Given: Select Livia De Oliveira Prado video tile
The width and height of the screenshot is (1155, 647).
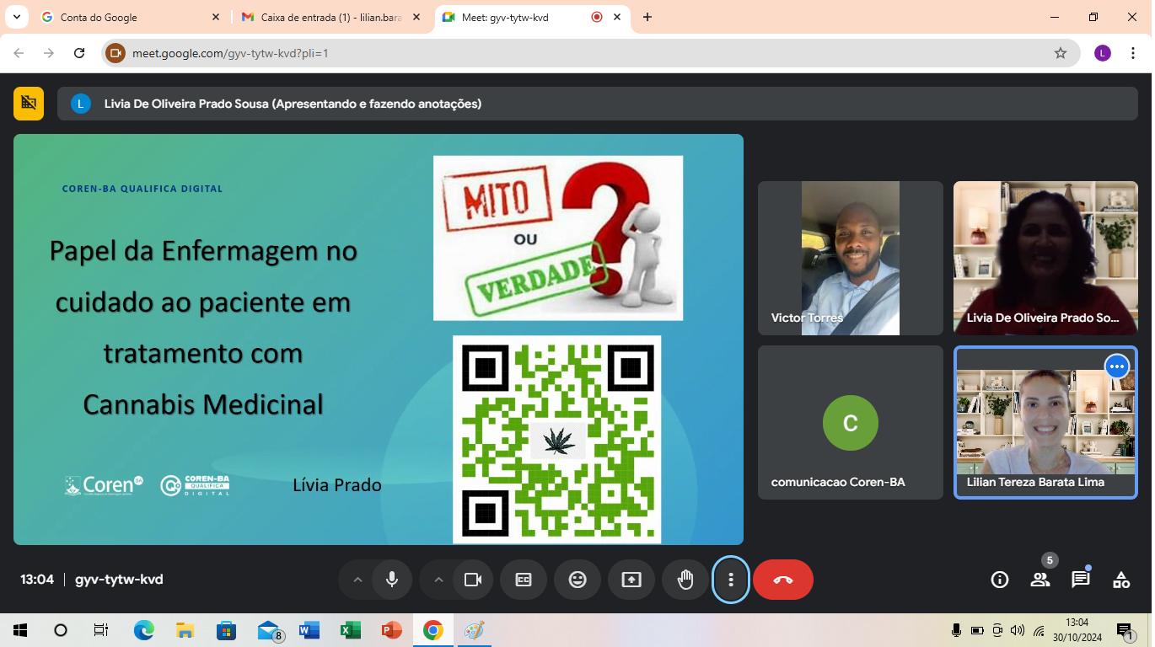Looking at the screenshot, I should coord(1045,258).
